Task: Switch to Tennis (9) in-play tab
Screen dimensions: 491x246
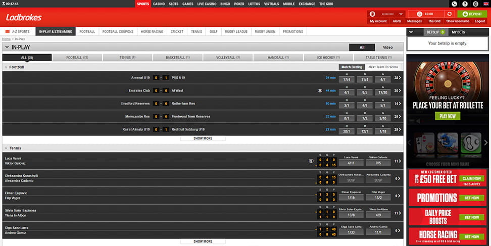Action: [127, 58]
